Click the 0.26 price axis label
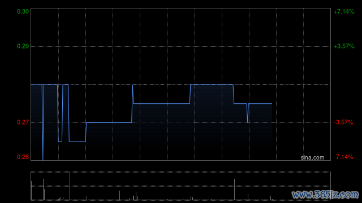This screenshot has height=203, width=362. click(x=23, y=157)
